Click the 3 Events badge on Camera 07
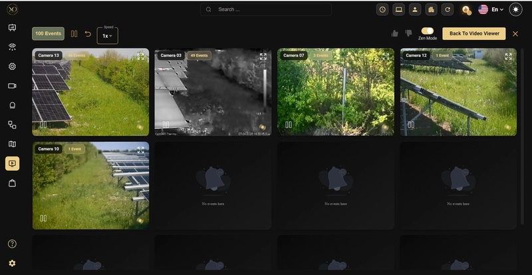Image resolution: width=532 pixels, height=275 pixels. (321, 55)
